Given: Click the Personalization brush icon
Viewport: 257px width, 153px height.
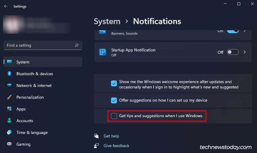Looking at the screenshot, I should coord(9,97).
